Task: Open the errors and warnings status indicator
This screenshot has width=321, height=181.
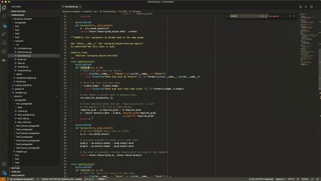Action: point(89,179)
